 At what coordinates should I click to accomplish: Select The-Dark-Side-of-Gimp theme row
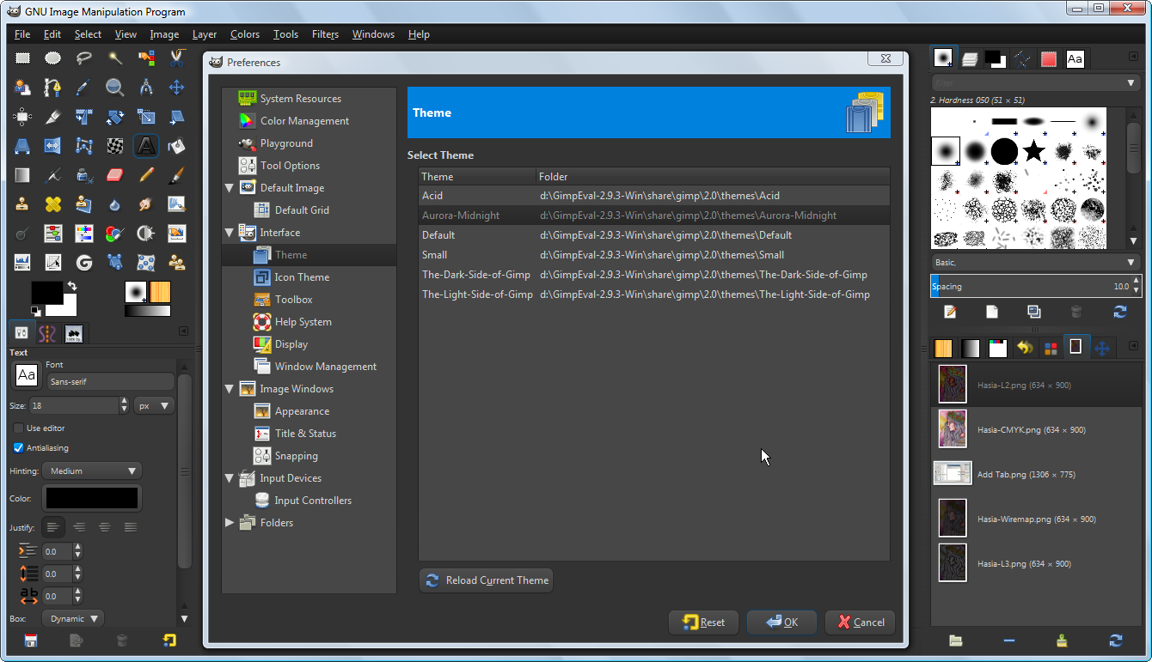(x=654, y=275)
